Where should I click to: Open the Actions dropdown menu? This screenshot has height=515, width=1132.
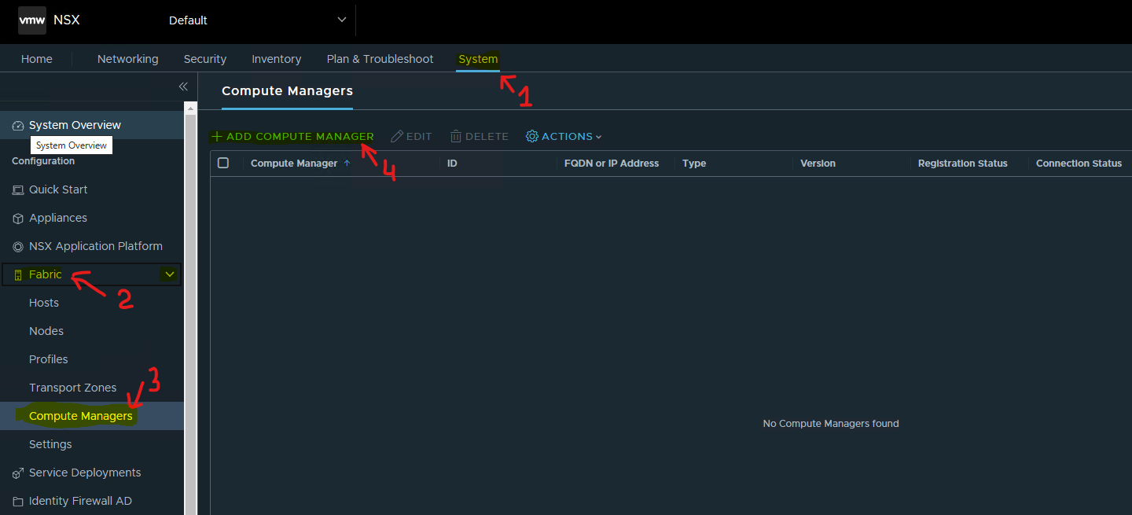(564, 137)
